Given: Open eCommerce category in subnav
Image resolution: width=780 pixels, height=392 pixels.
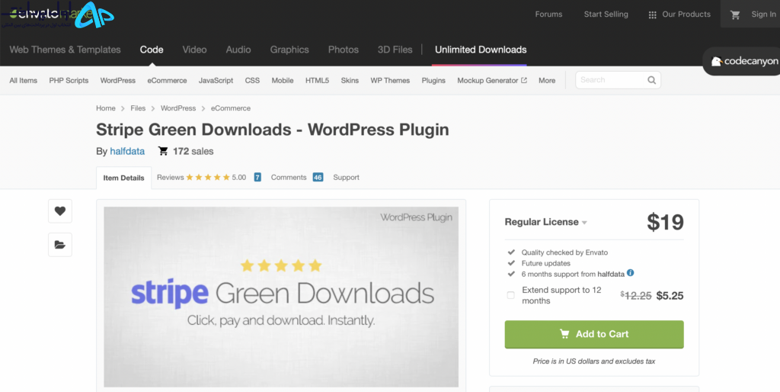Looking at the screenshot, I should (167, 80).
